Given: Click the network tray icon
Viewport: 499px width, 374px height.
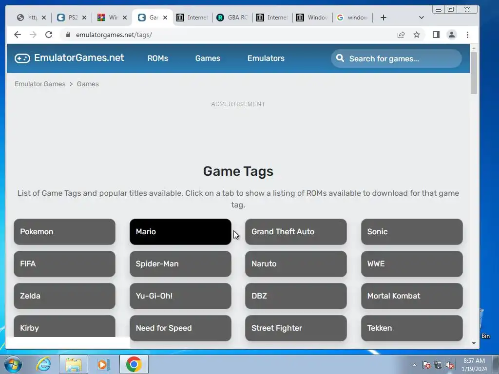Looking at the screenshot, I should 438,365.
